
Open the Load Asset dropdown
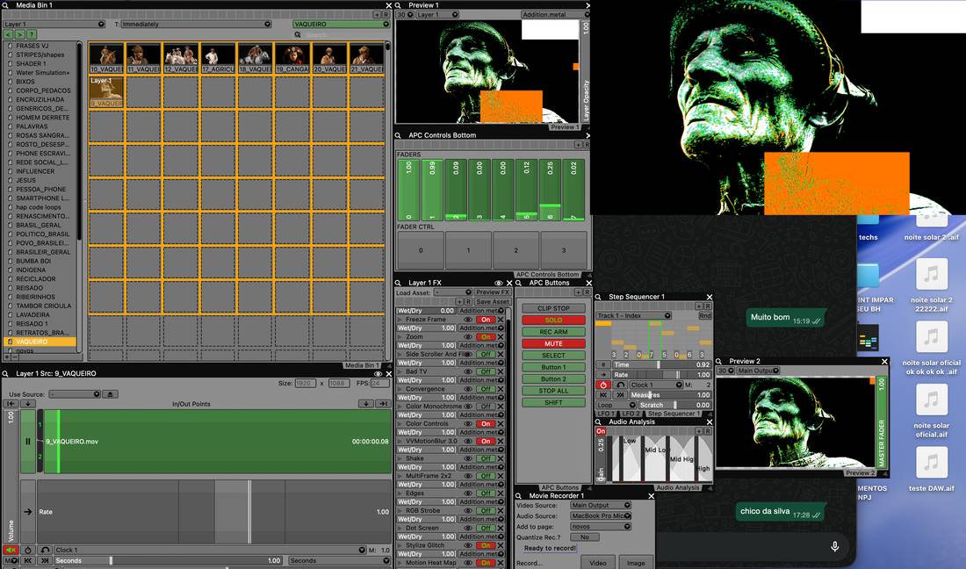(452, 292)
